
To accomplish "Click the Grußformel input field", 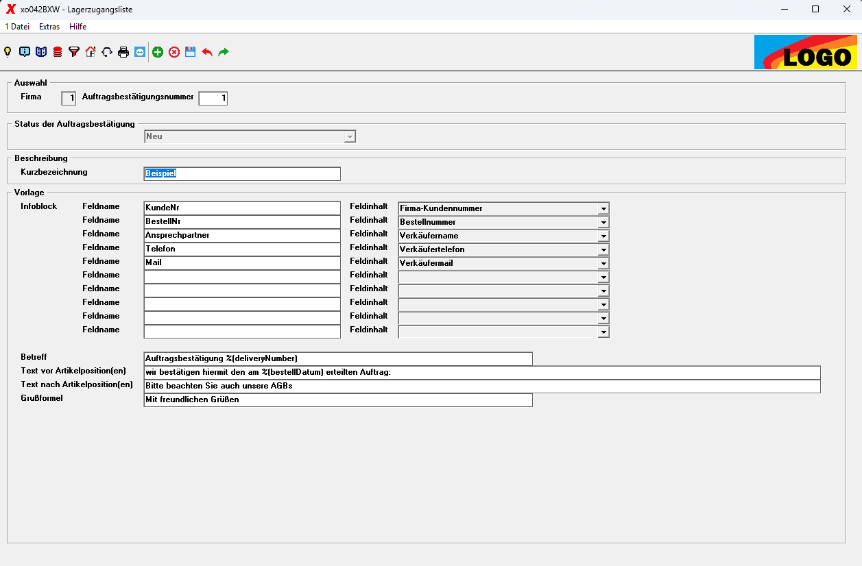I will pyautogui.click(x=338, y=400).
